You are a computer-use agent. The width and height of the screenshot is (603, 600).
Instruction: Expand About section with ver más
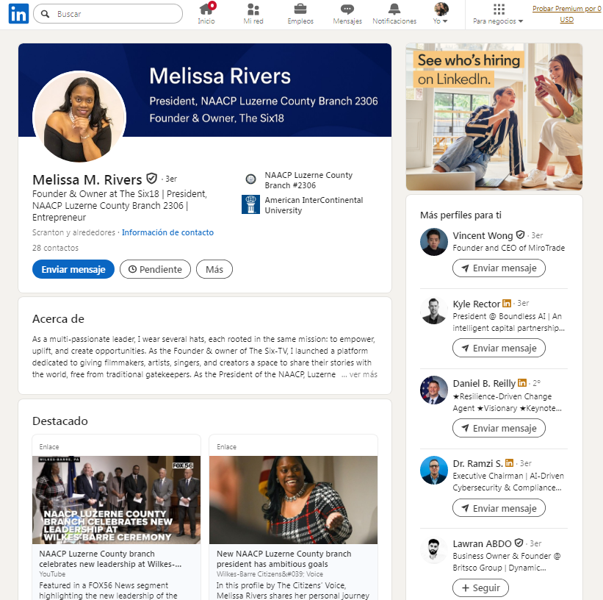[363, 374]
